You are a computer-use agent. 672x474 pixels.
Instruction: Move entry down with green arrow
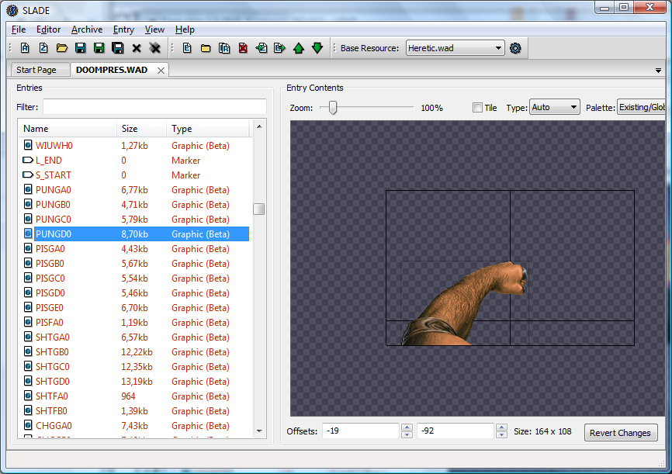click(x=317, y=48)
